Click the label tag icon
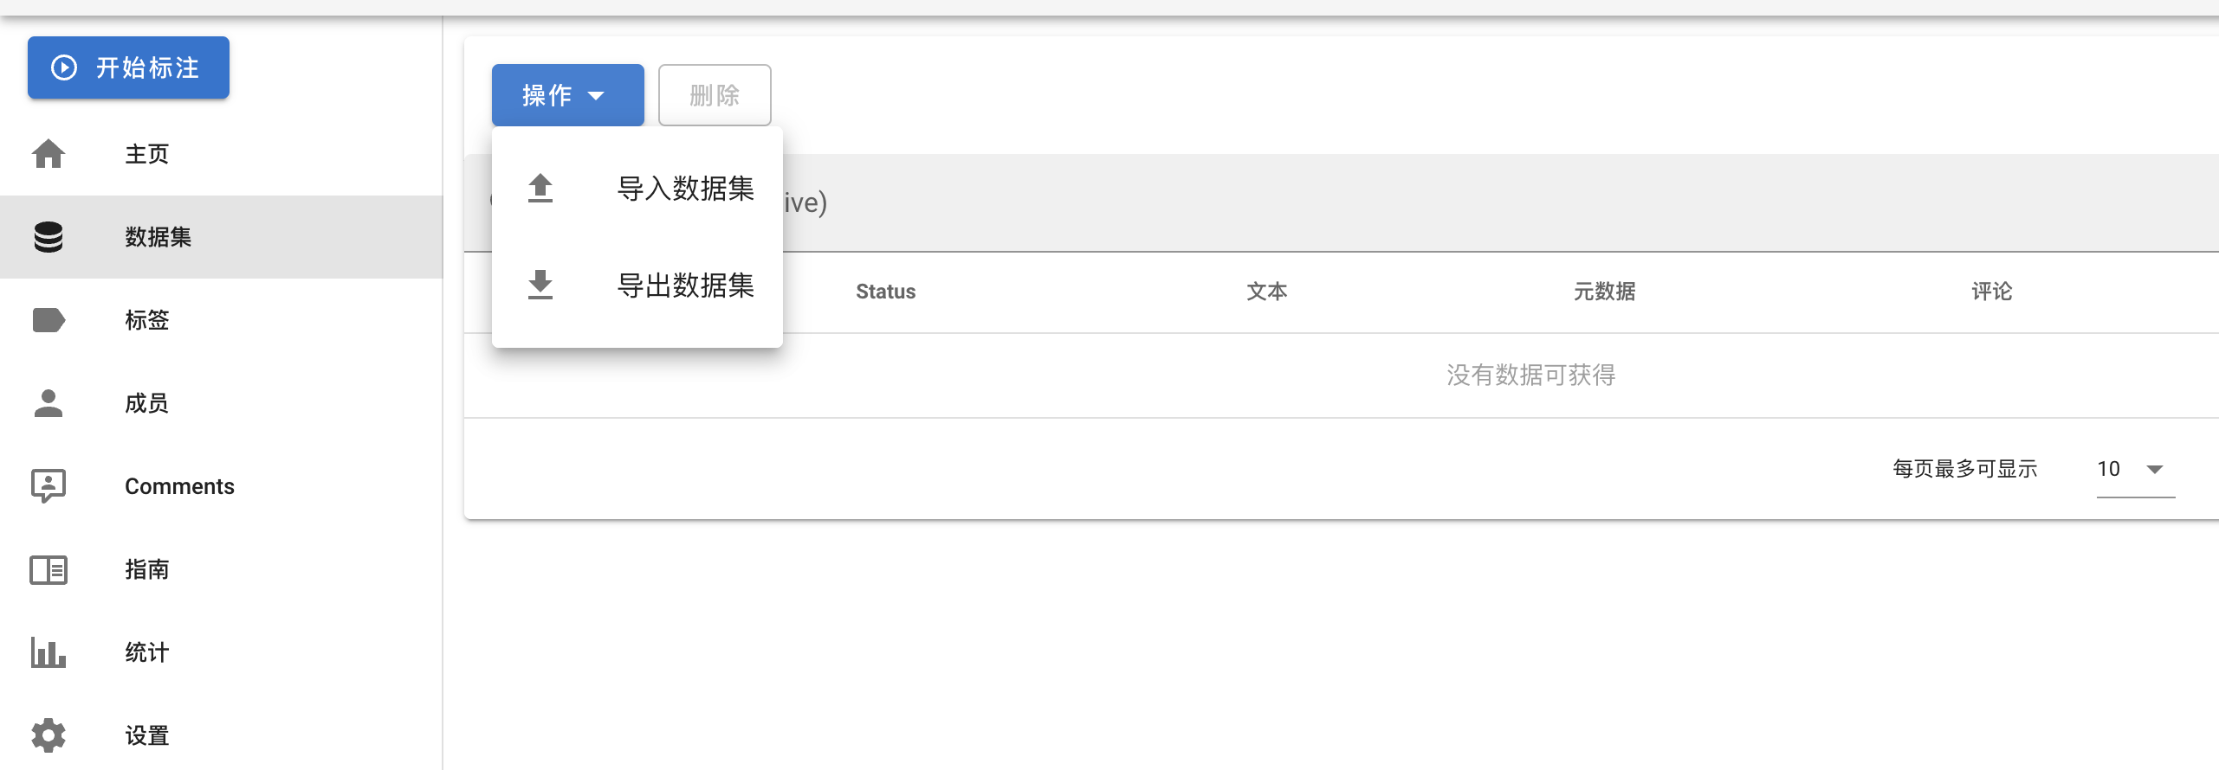This screenshot has width=2219, height=770. (49, 320)
